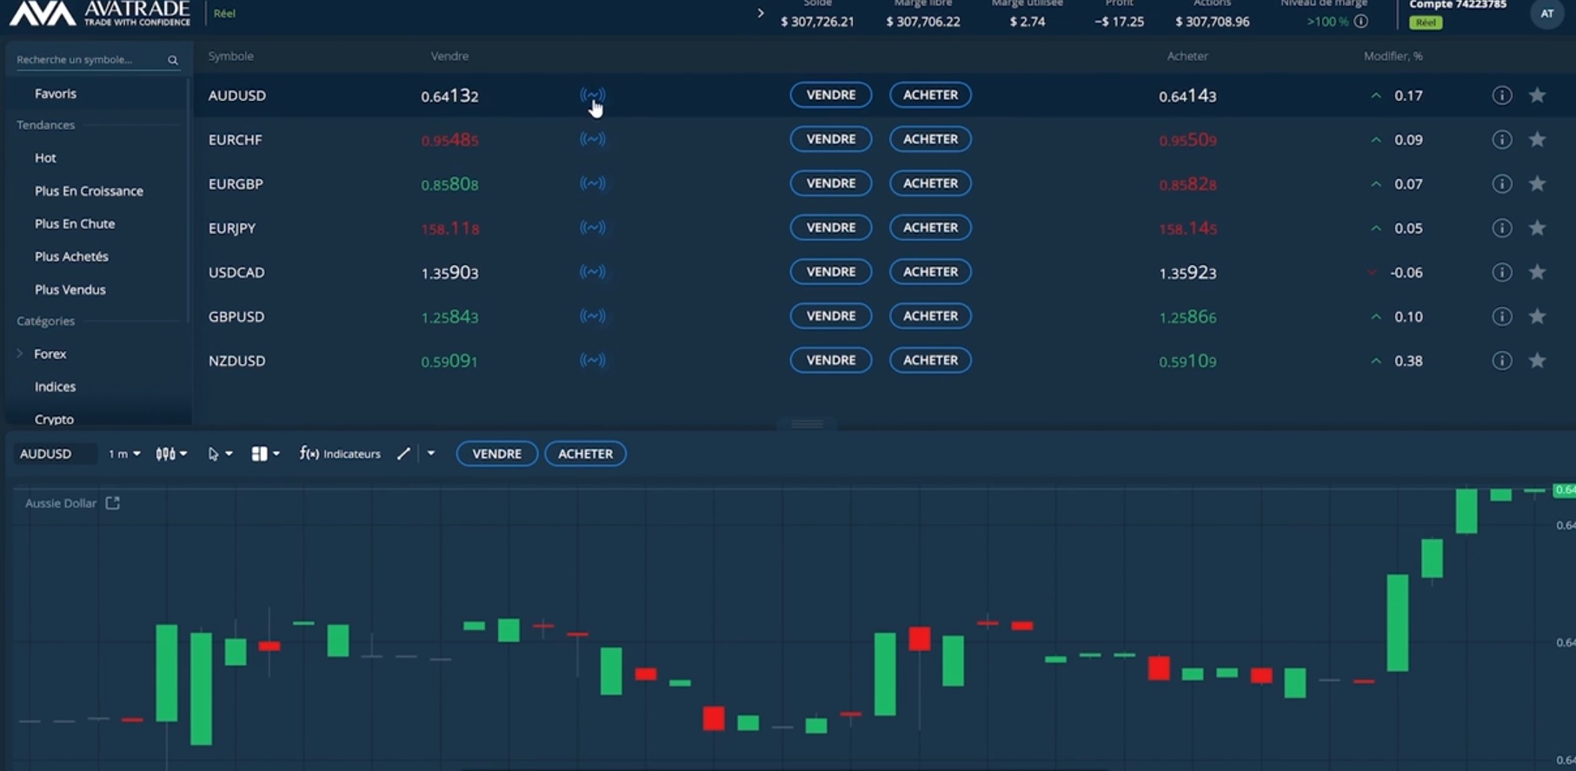The width and height of the screenshot is (1576, 771).
Task: Click the Modifier, % column header
Action: click(1393, 56)
